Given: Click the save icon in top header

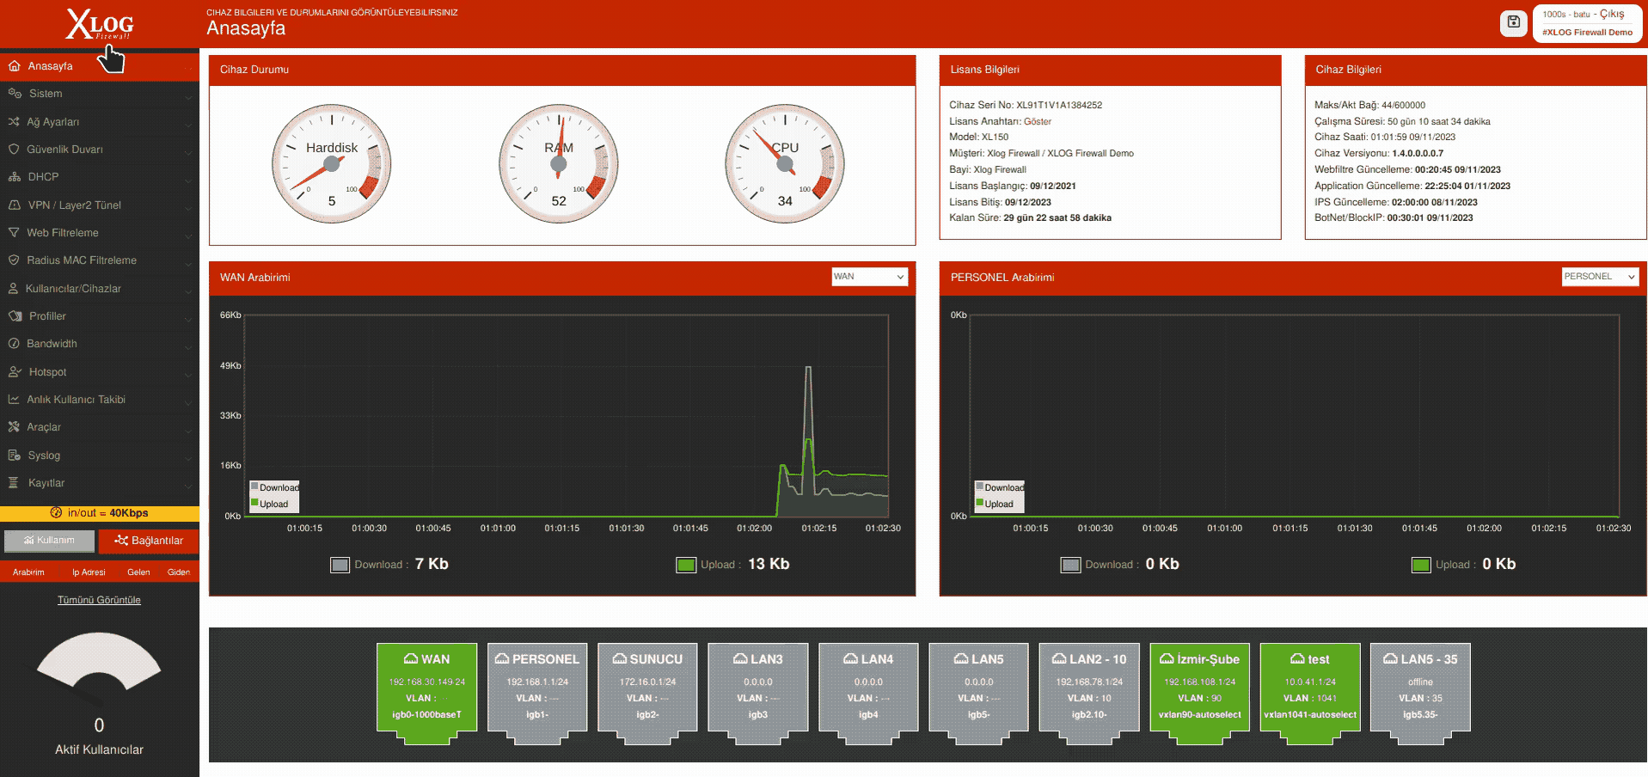Looking at the screenshot, I should [x=1513, y=22].
